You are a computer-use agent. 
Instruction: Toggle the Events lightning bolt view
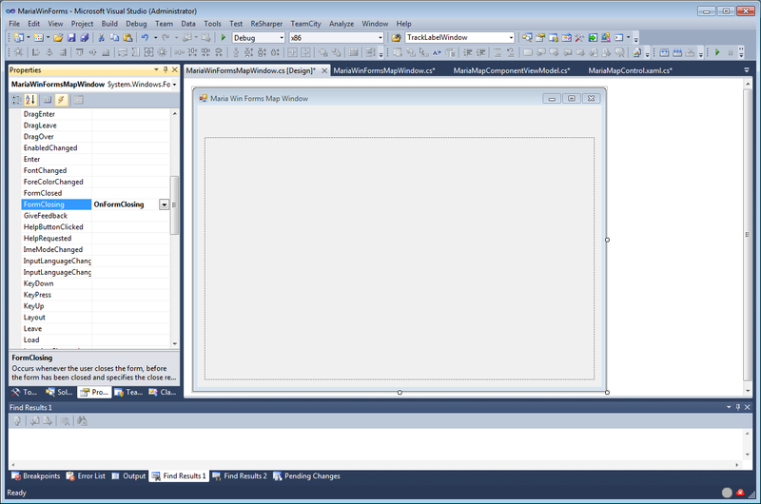[x=61, y=100]
